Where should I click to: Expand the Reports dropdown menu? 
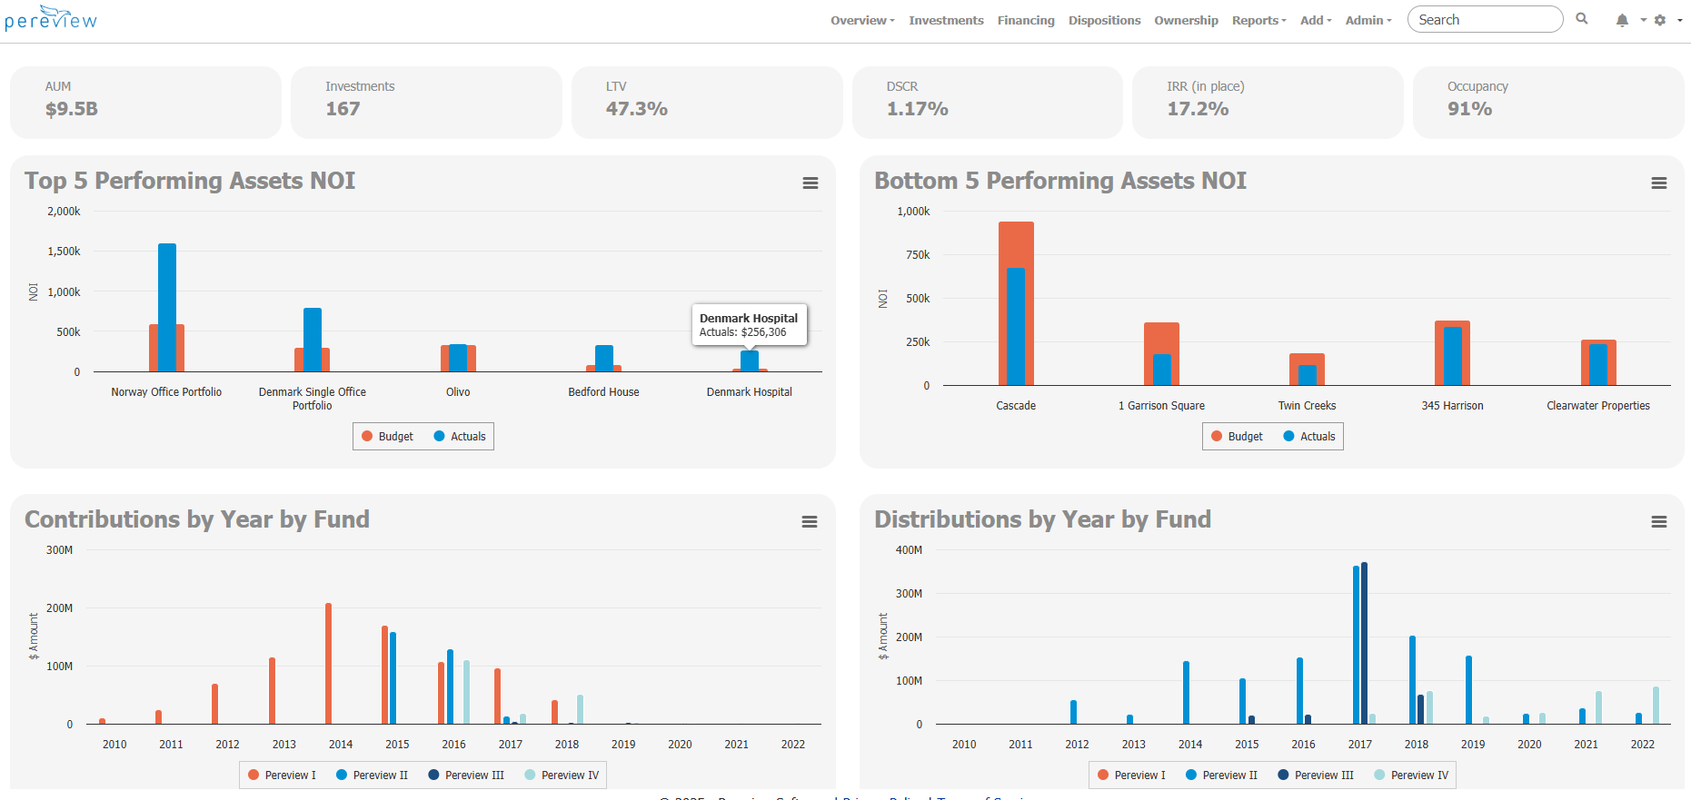tap(1258, 20)
